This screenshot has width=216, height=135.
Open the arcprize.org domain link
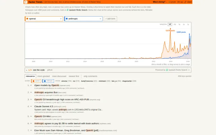[x=95, y=100]
